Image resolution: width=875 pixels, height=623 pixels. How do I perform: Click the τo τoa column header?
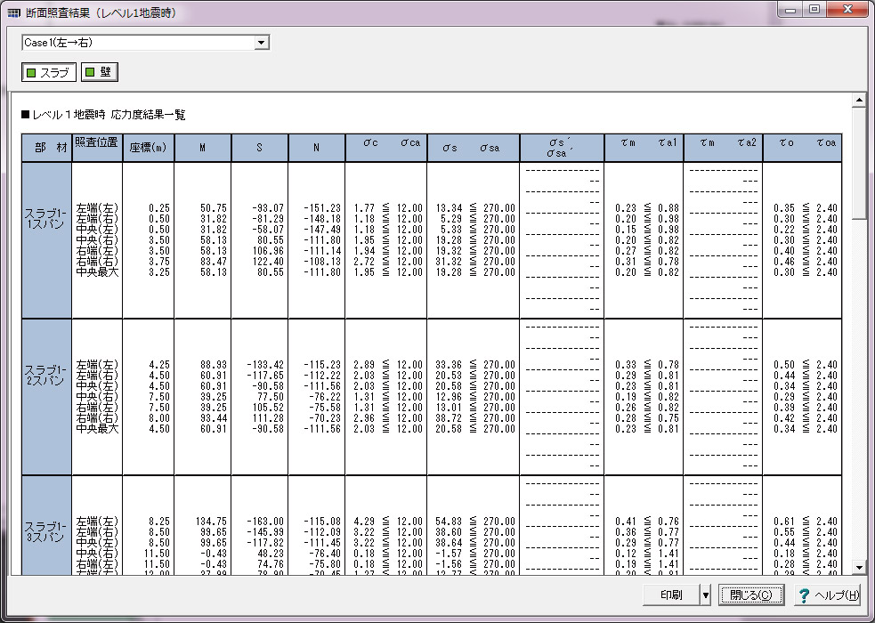[x=803, y=148]
